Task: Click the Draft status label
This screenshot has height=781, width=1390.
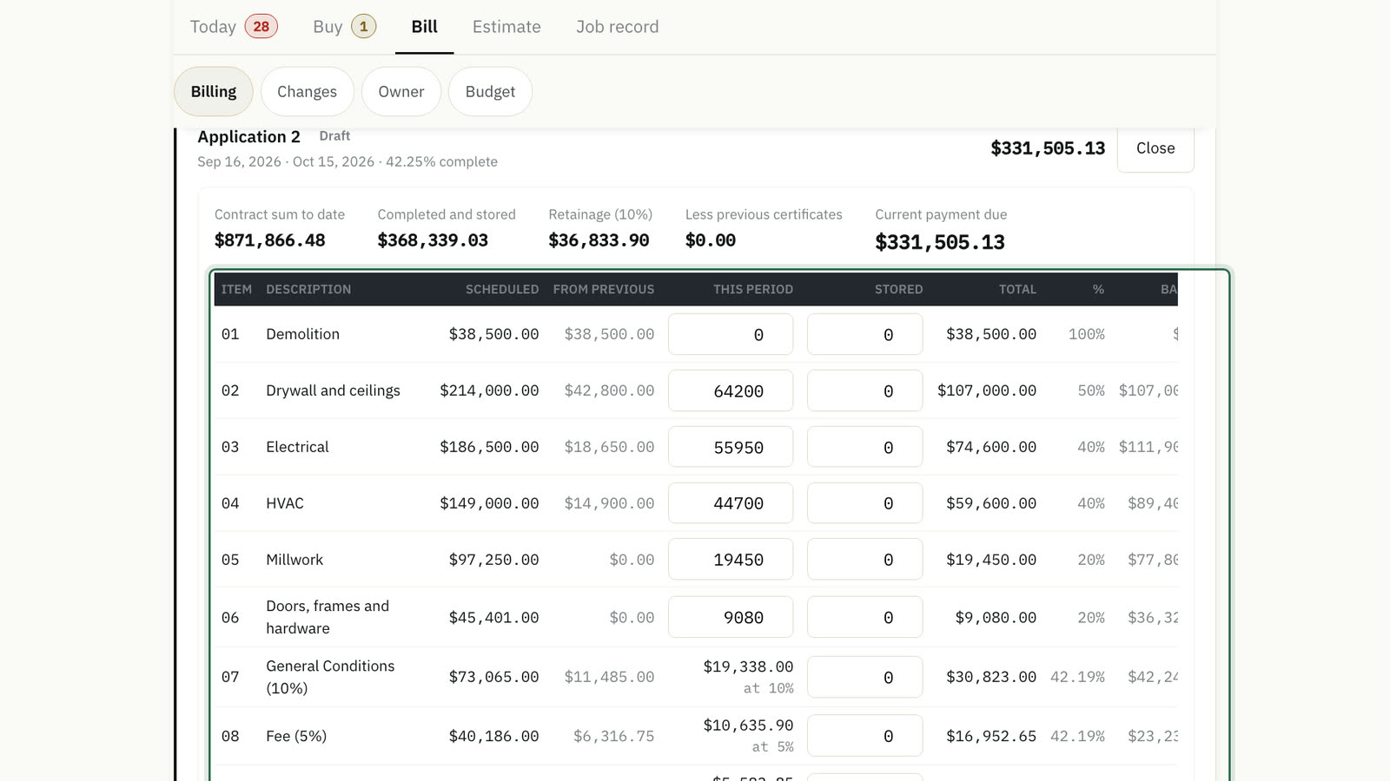Action: (334, 136)
